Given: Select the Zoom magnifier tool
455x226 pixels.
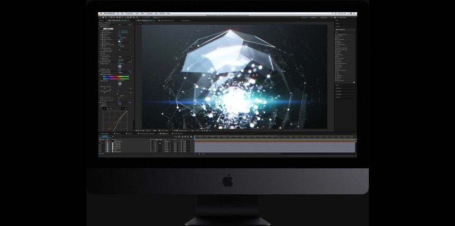Looking at the screenshot, I should pos(106,17).
